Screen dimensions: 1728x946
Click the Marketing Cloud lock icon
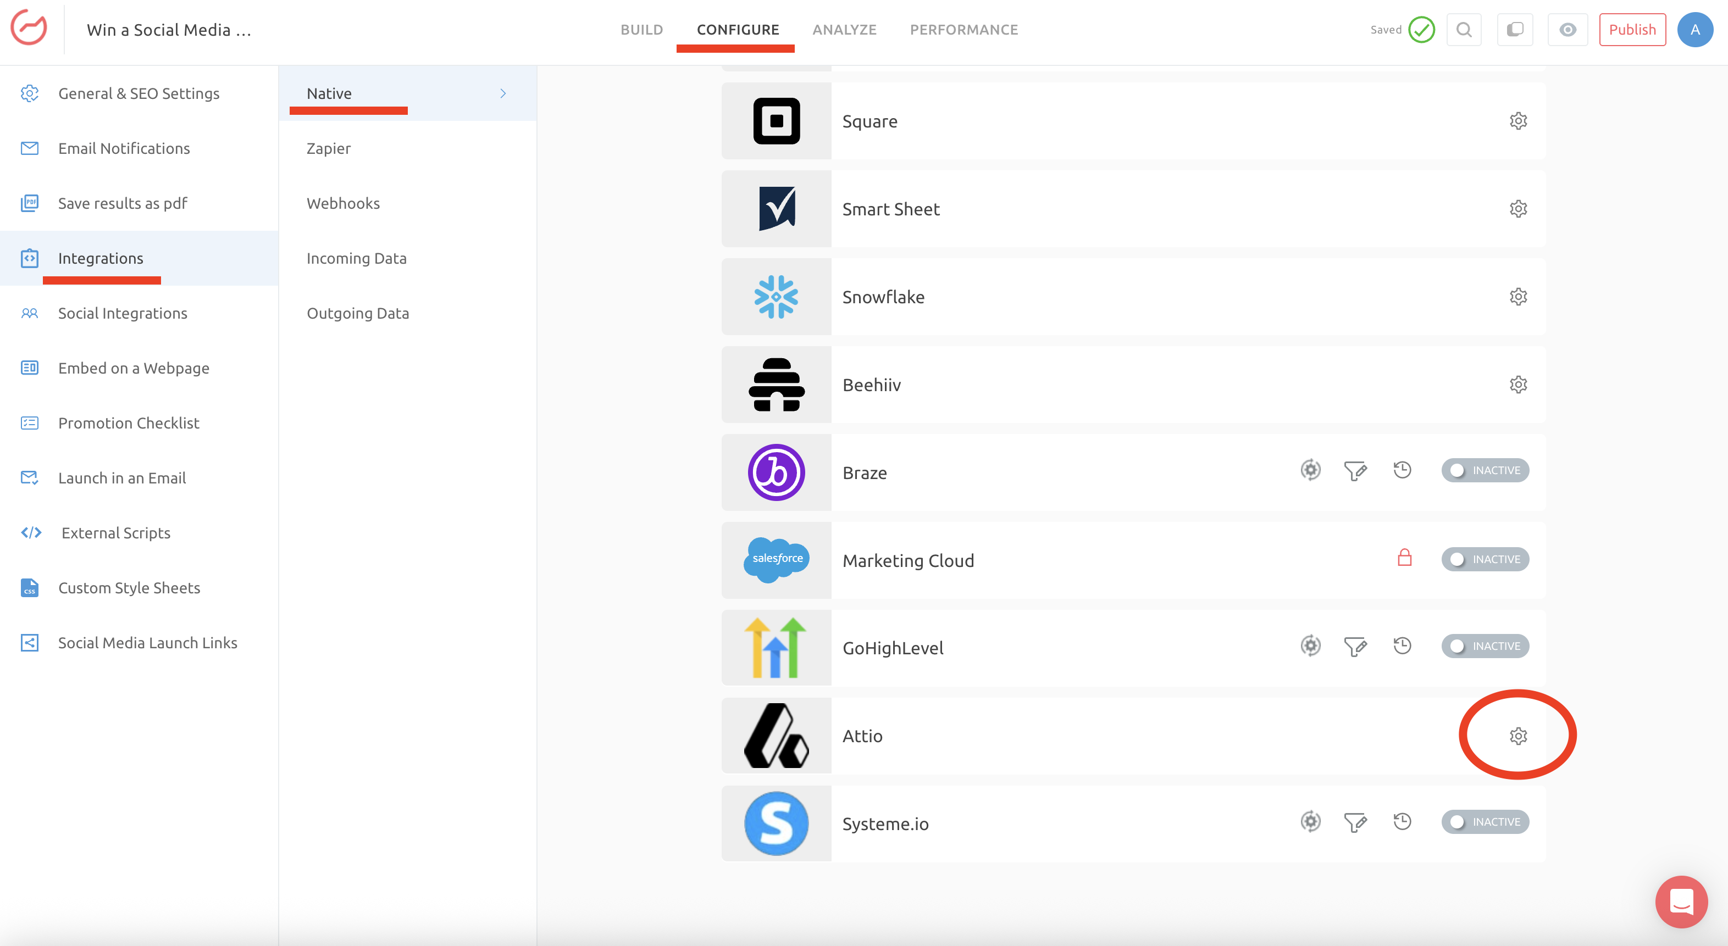pyautogui.click(x=1404, y=558)
